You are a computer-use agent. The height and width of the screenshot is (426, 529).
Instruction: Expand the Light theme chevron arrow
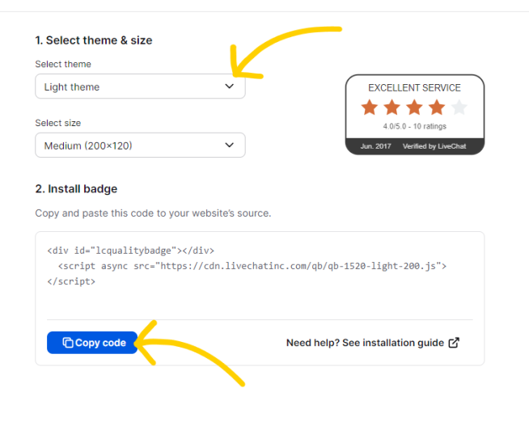[230, 86]
